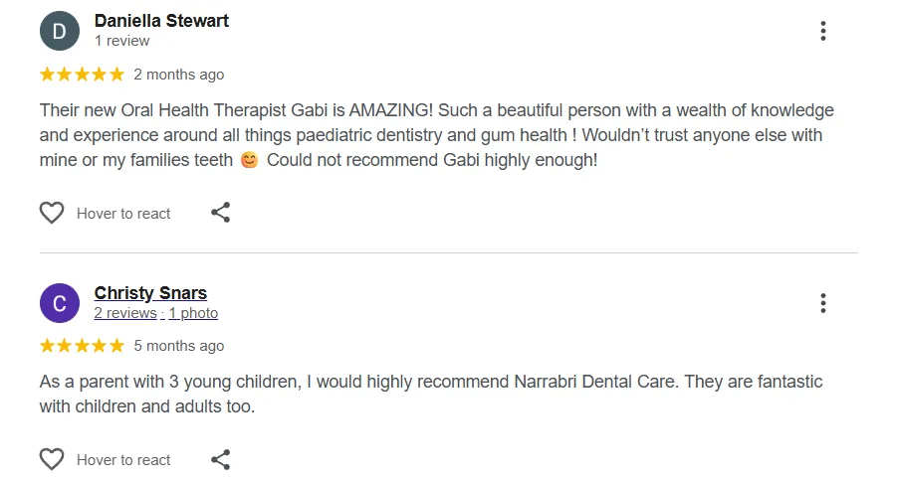This screenshot has width=897, height=483.
Task: Like Christy Snars' review with heart icon
Action: coord(52,459)
